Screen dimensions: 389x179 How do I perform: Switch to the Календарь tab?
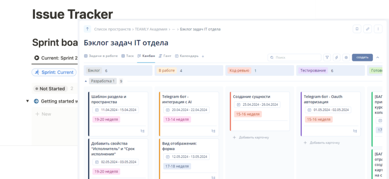coord(186,56)
